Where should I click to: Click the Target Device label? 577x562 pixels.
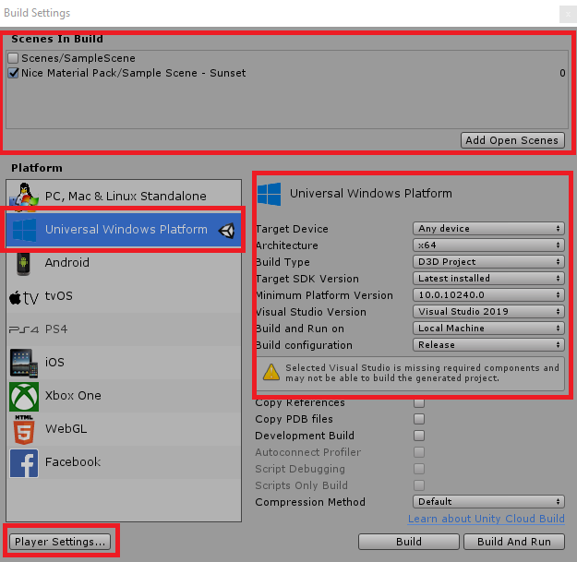coord(292,229)
